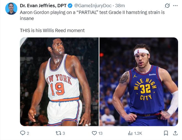Open the three-dot more options menu
Viewport: 182px width, 140px height.
click(x=175, y=6)
